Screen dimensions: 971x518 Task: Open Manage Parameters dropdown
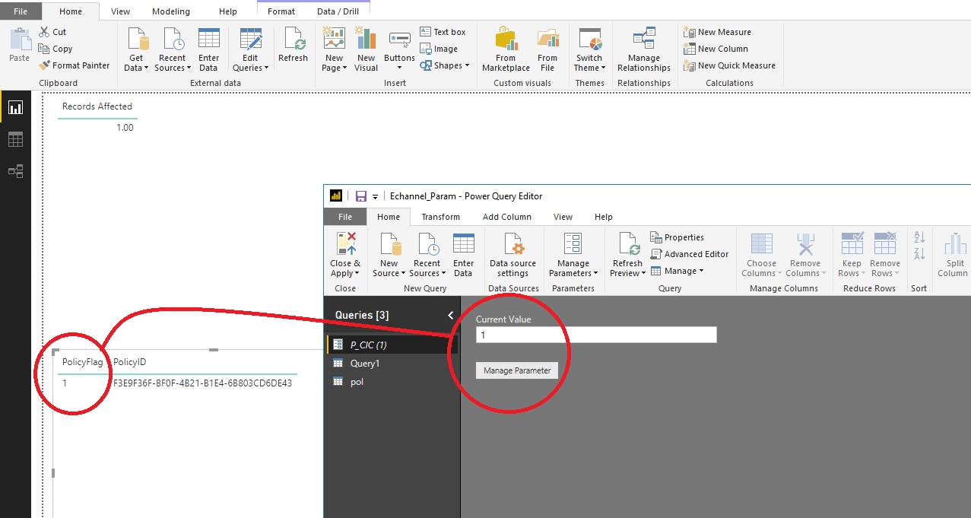(x=573, y=256)
